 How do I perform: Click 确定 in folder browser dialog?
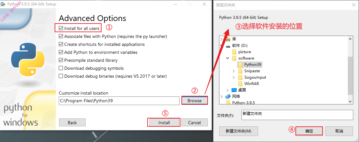tap(309, 131)
